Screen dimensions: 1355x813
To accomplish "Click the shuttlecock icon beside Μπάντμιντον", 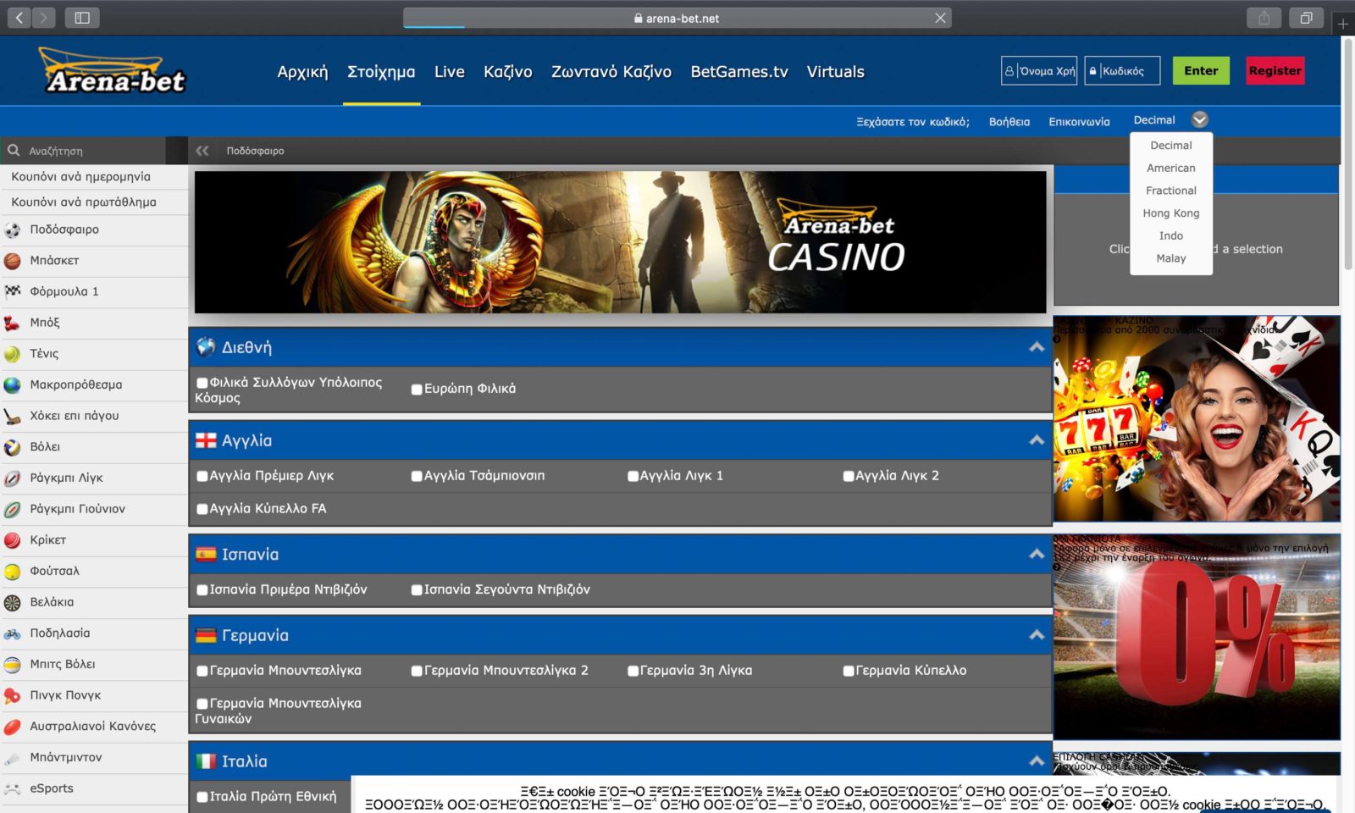I will click(x=13, y=757).
